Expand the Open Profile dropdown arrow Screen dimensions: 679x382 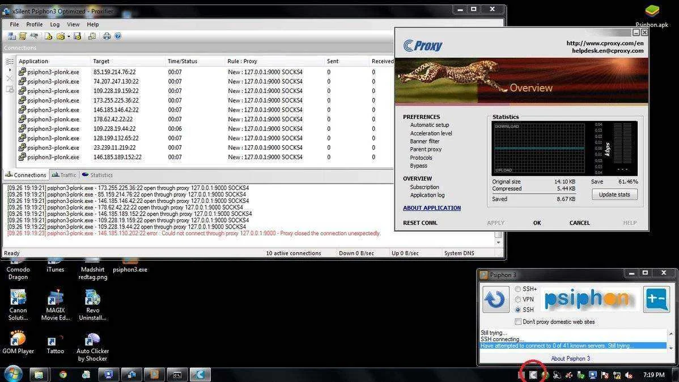[69, 37]
